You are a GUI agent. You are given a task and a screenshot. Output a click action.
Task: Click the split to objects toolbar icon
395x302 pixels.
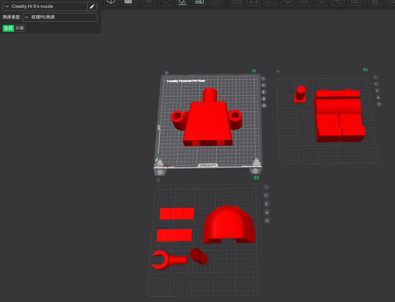point(236,2)
